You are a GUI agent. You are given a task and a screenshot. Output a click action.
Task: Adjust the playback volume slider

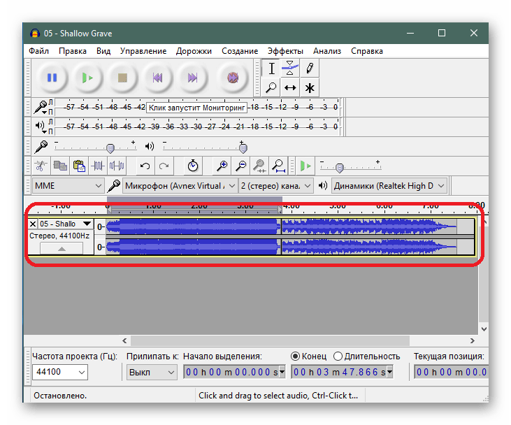point(243,148)
